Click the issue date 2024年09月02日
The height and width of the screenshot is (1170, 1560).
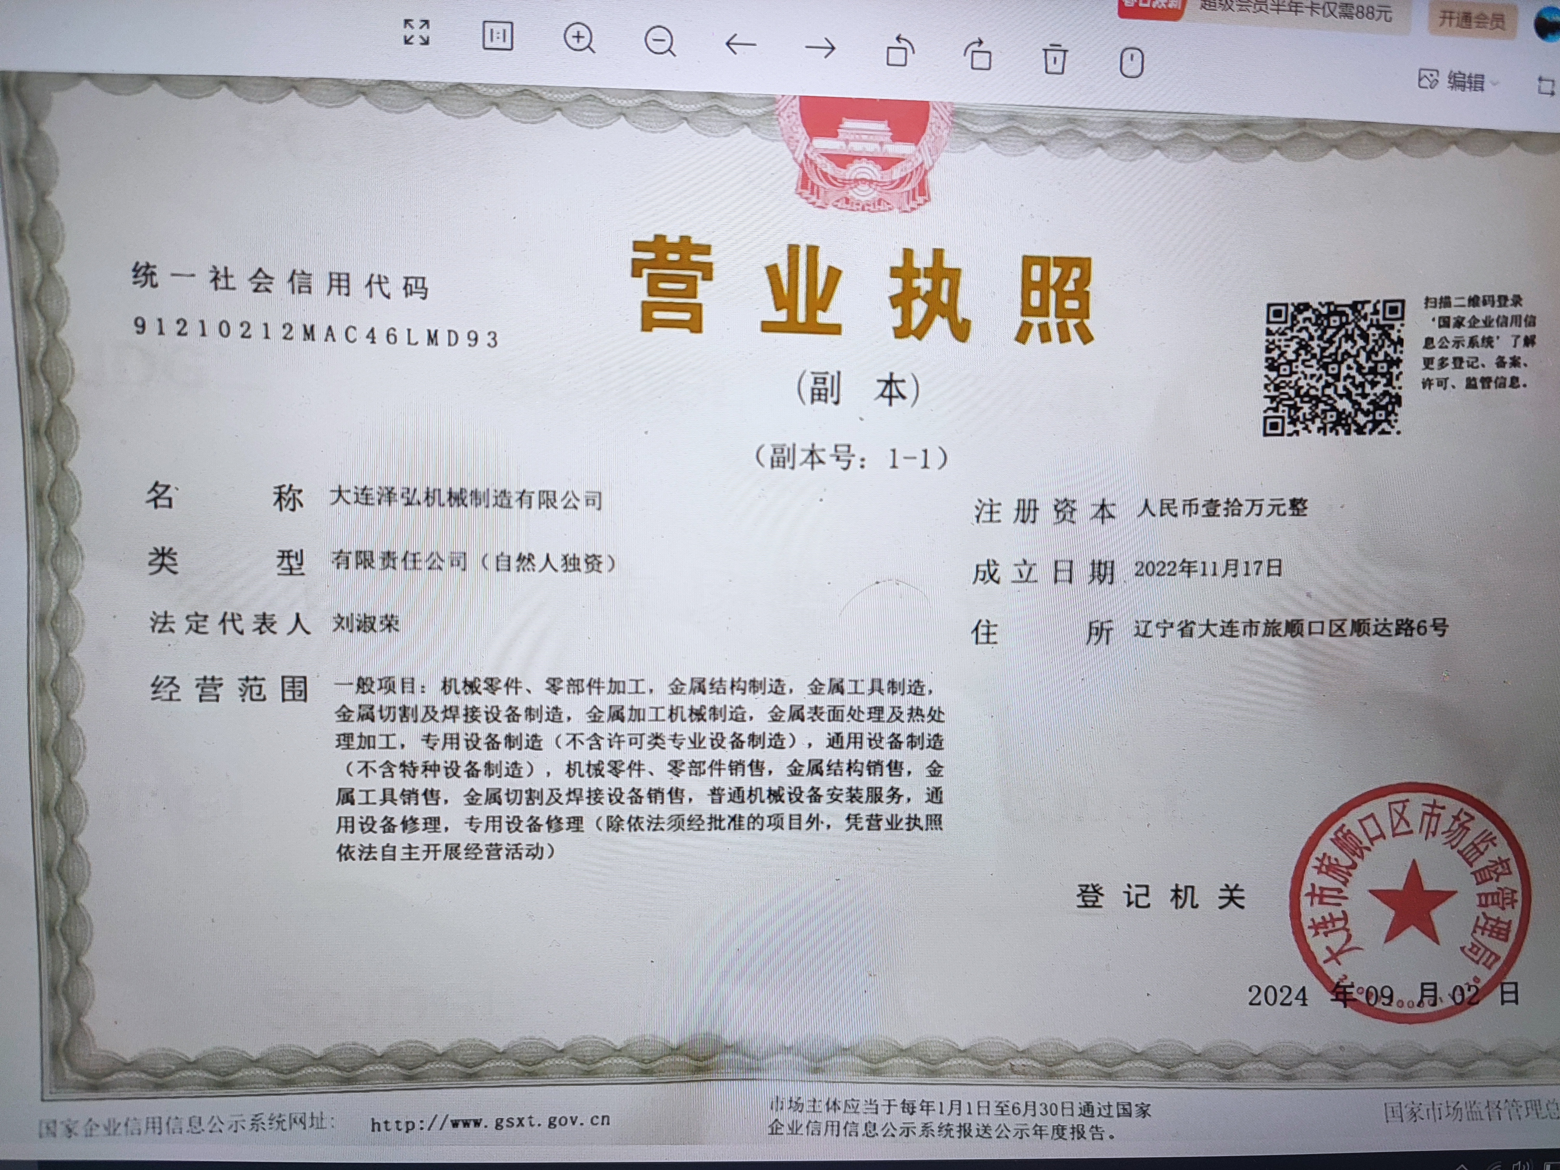click(1384, 996)
